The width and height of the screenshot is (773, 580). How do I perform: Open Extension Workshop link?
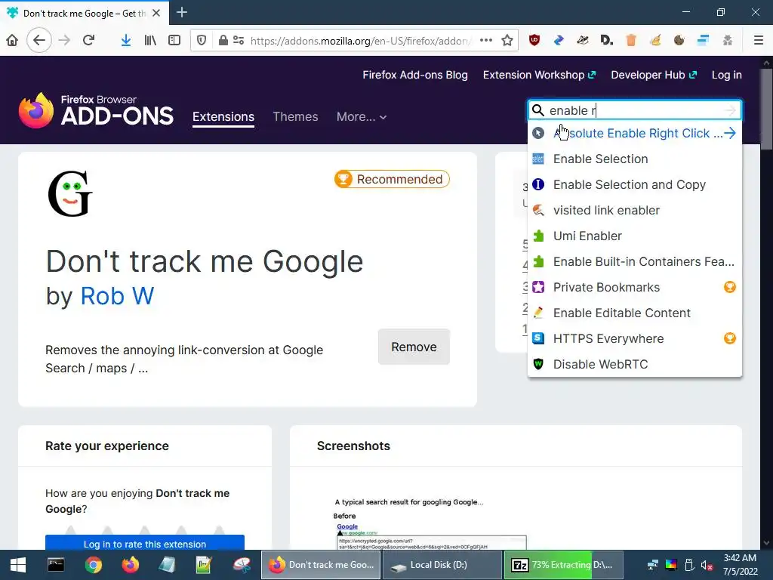click(539, 75)
